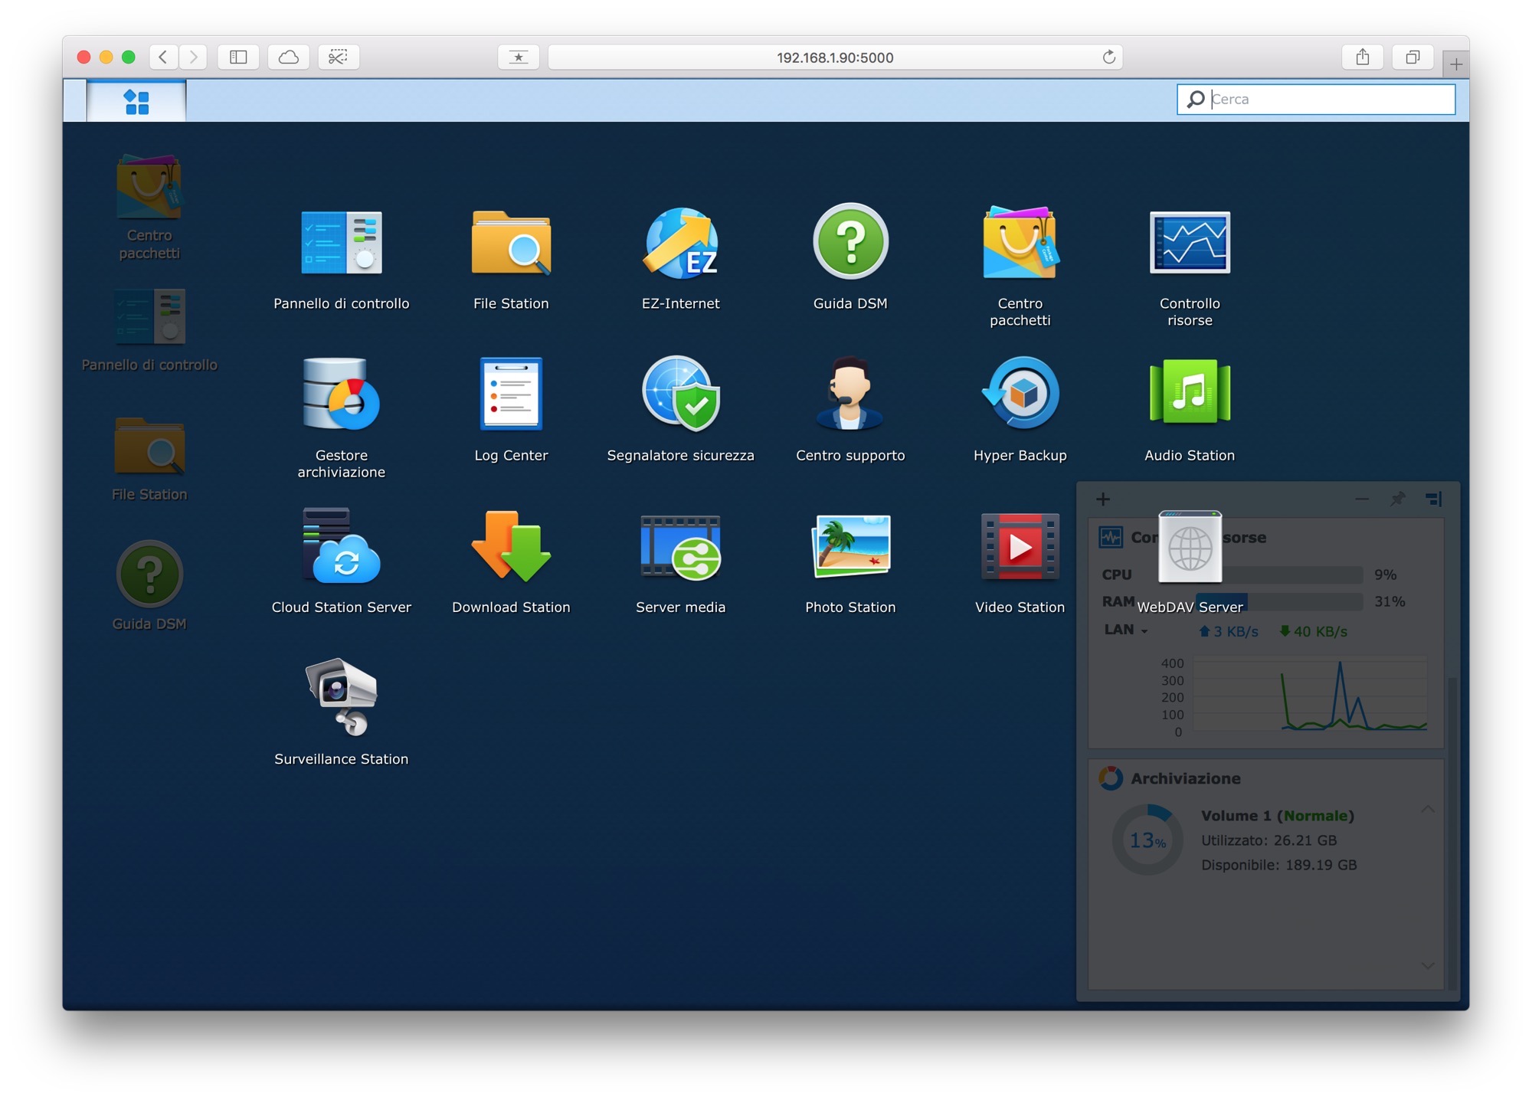Image resolution: width=1532 pixels, height=1100 pixels.
Task: Open the EZ-Internet app
Action: click(x=681, y=243)
